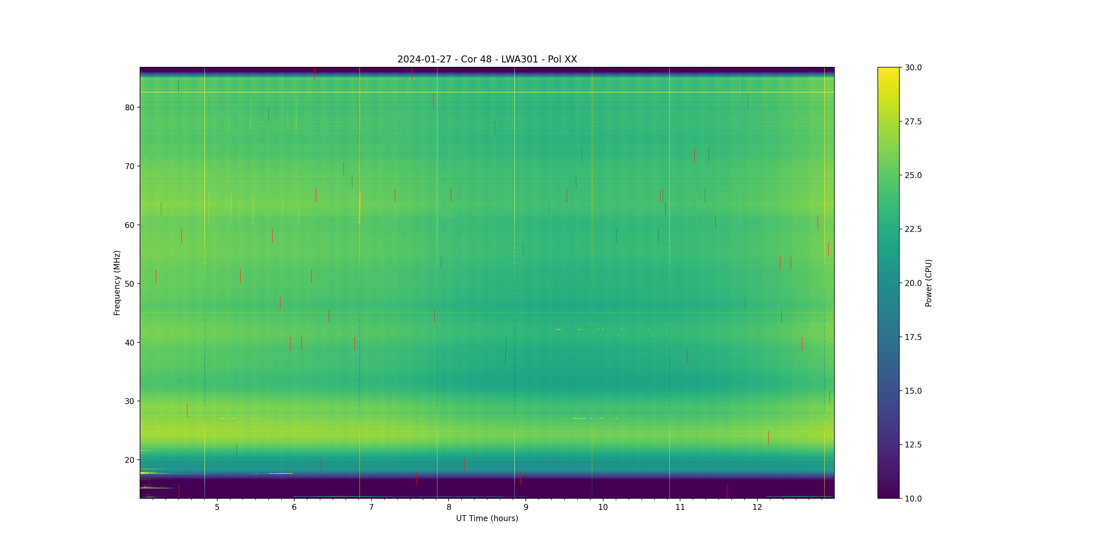The image size is (1120, 560).
Task: Click the x-axis tick label 10
Action: 603,507
